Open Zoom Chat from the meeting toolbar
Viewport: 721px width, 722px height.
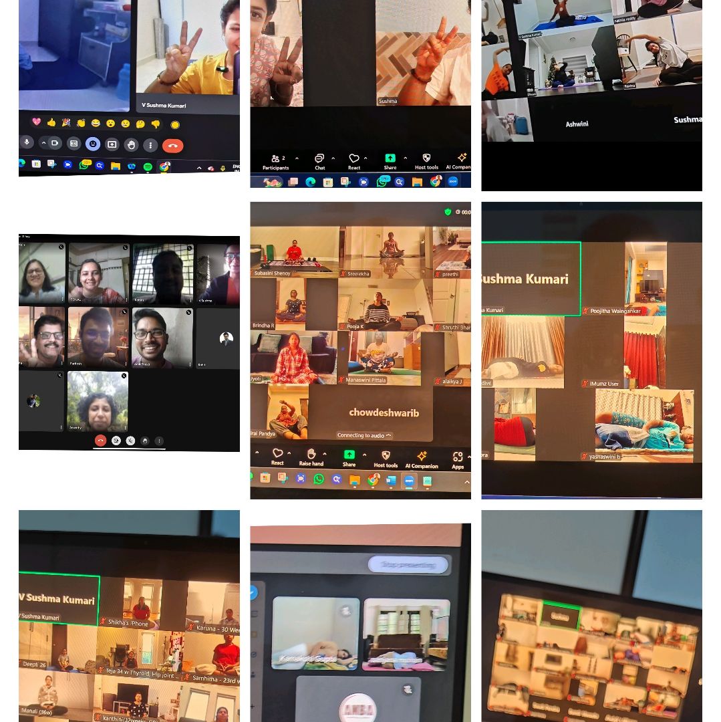tap(319, 160)
